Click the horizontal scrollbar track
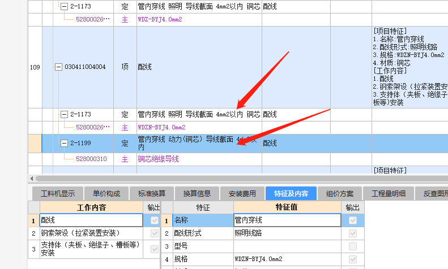Image resolution: width=448 pixels, height=269 pixels. (242, 179)
